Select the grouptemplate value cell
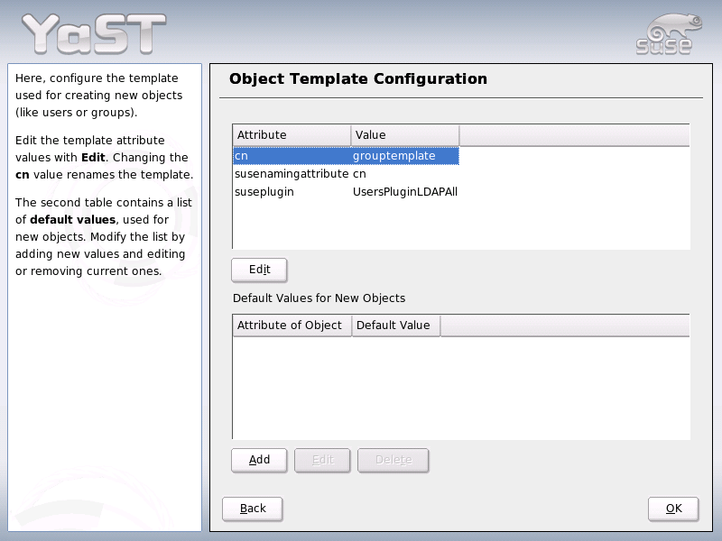Screen dimensions: 722x541 tap(405, 156)
